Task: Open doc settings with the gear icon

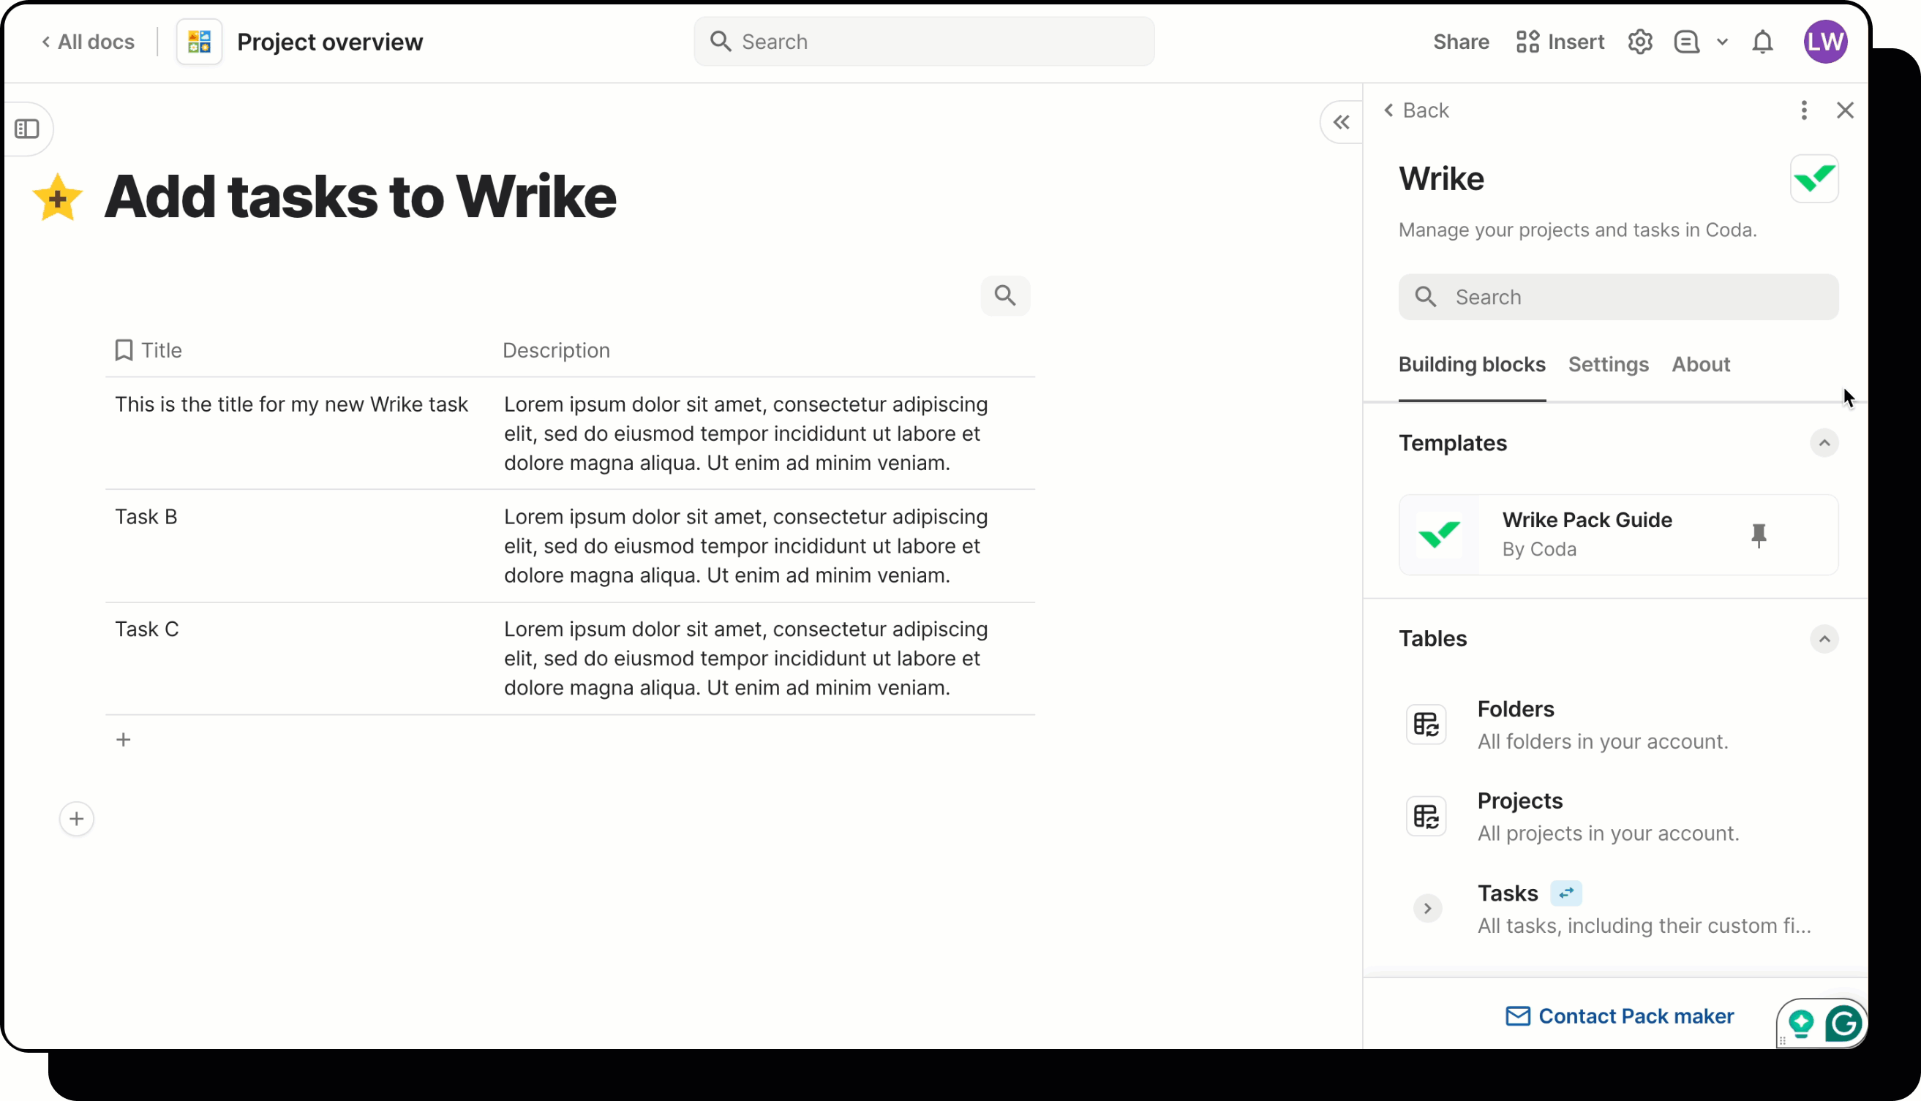Action: pyautogui.click(x=1640, y=42)
